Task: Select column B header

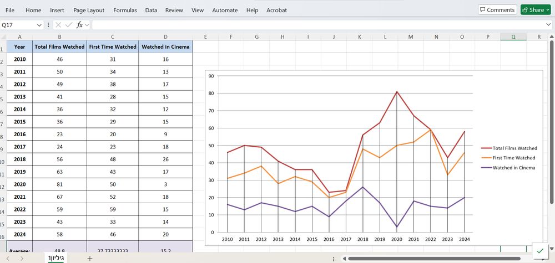Action: tap(59, 37)
